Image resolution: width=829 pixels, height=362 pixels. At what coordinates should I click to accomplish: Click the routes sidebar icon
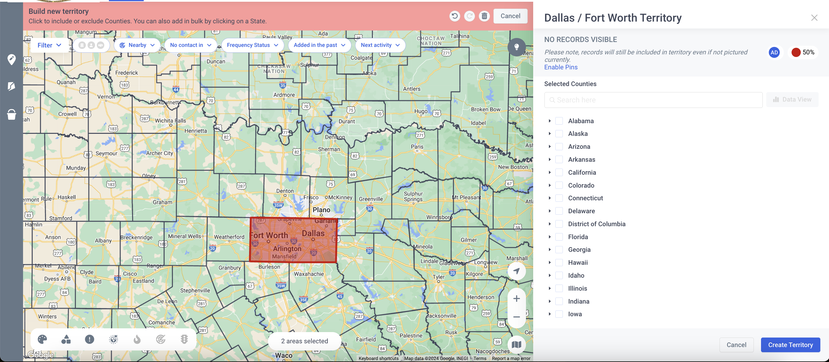point(12,86)
